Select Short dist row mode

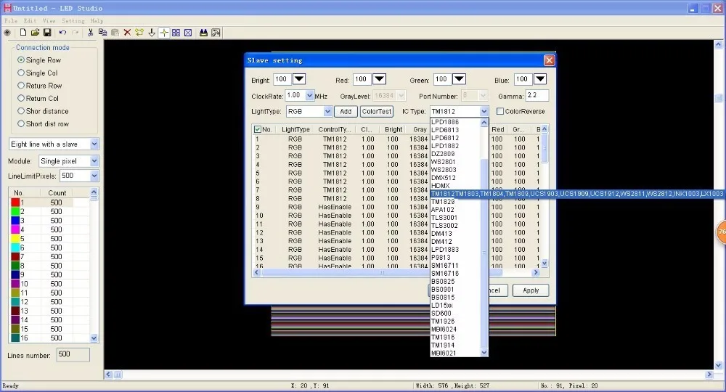(x=21, y=123)
